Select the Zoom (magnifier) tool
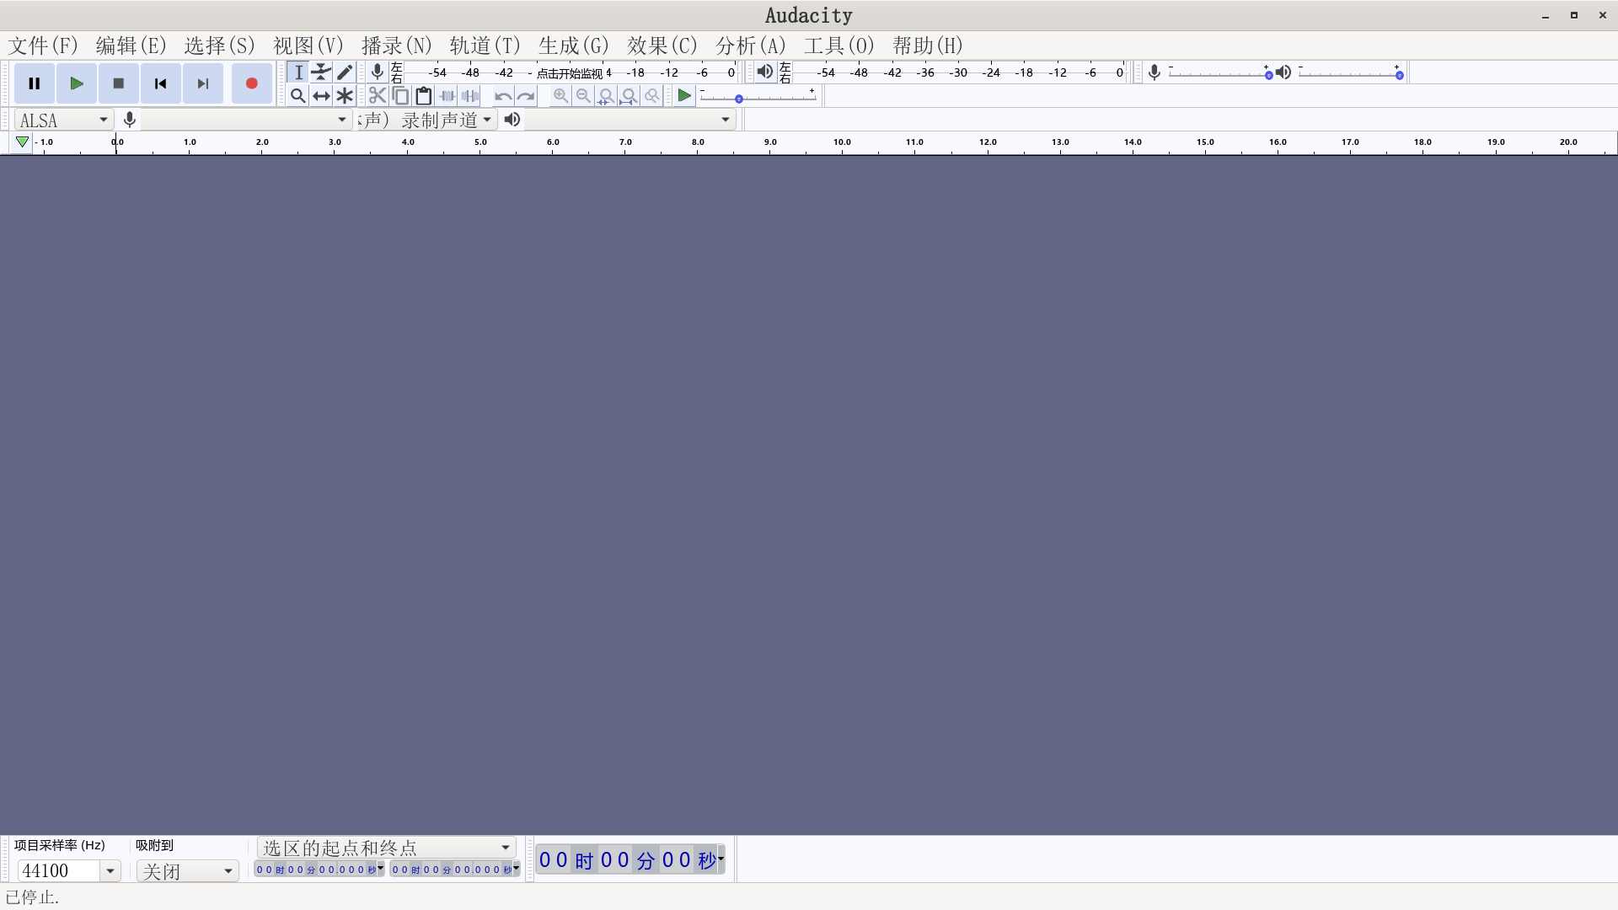 (x=298, y=96)
